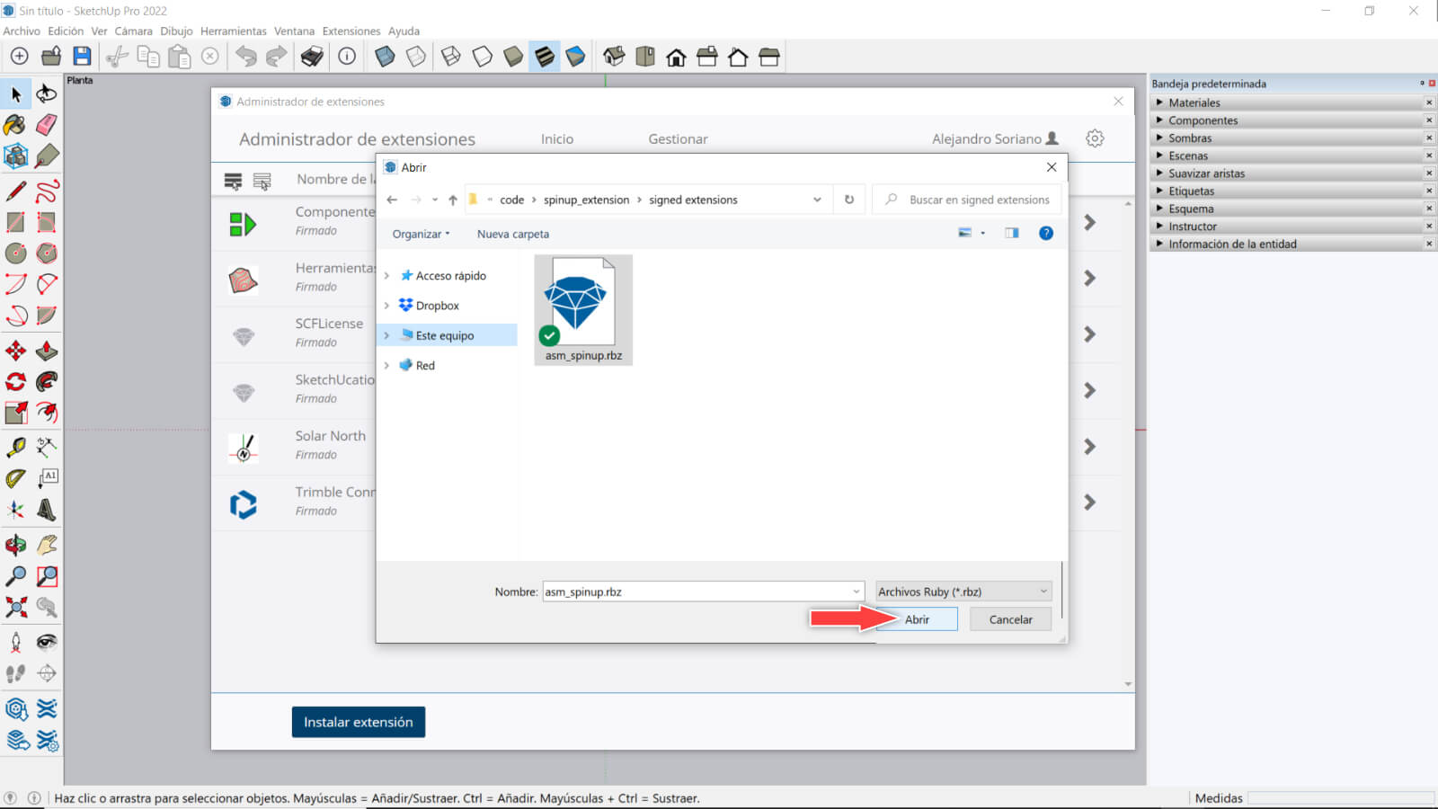Undo the last action

click(x=246, y=57)
